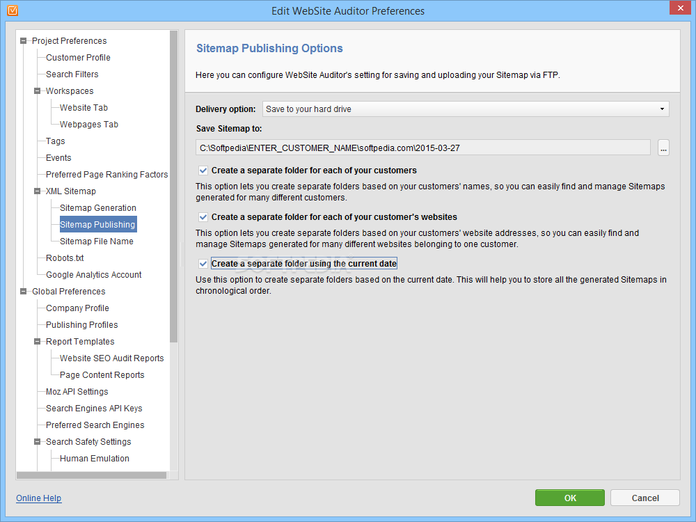Select Search Filters in the tree
Viewport: 696px width, 522px height.
(x=72, y=74)
